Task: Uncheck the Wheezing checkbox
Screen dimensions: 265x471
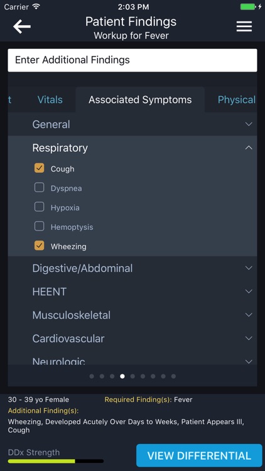Action: 39,246
